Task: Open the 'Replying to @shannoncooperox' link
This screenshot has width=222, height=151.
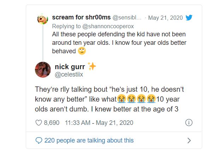Action: (x=93, y=26)
